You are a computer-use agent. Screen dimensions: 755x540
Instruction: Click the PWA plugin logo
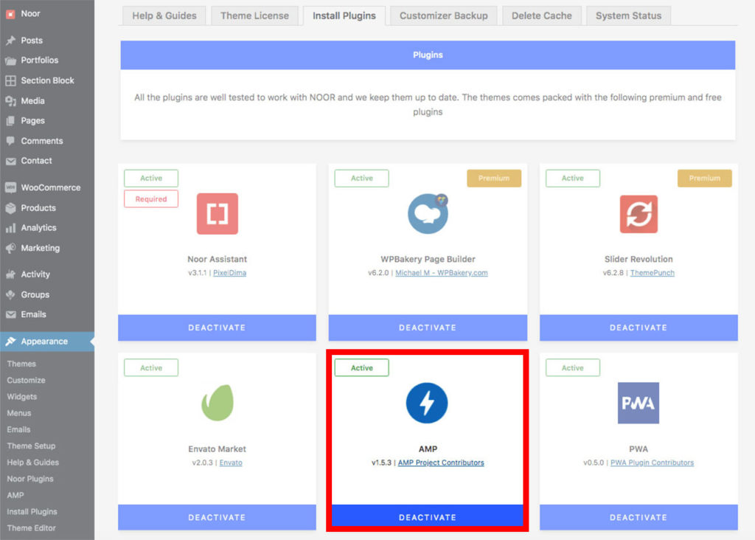tap(639, 404)
